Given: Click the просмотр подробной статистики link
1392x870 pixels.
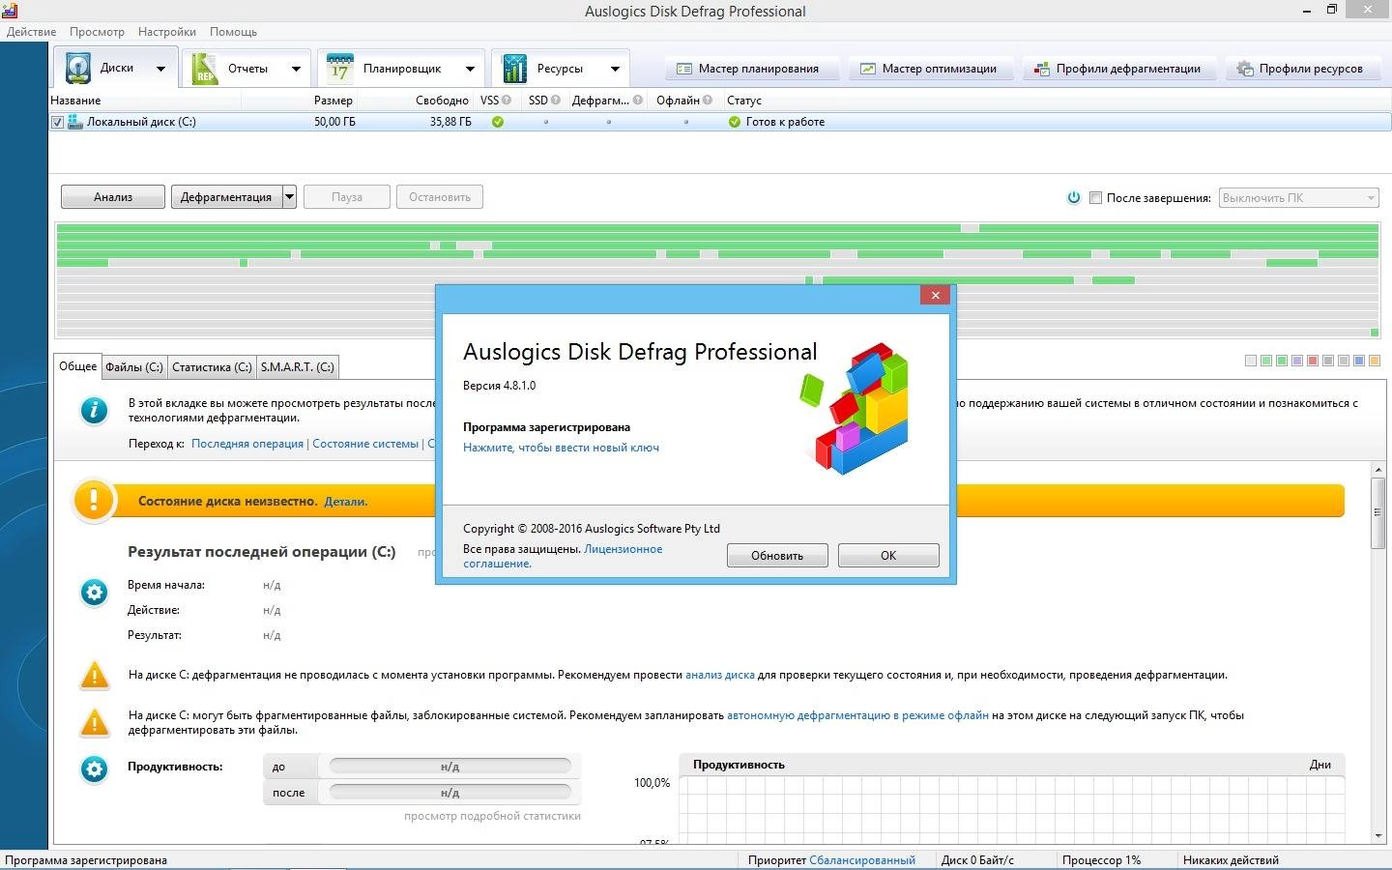Looking at the screenshot, I should pyautogui.click(x=492, y=816).
